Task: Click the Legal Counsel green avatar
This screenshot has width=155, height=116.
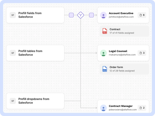Action: pyautogui.click(x=103, y=53)
